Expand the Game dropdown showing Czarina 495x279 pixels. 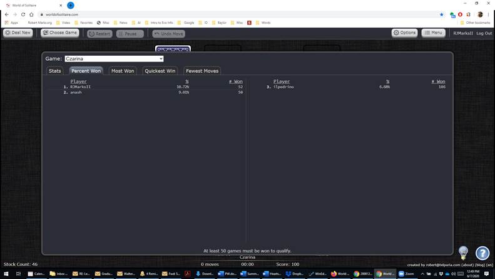[114, 59]
